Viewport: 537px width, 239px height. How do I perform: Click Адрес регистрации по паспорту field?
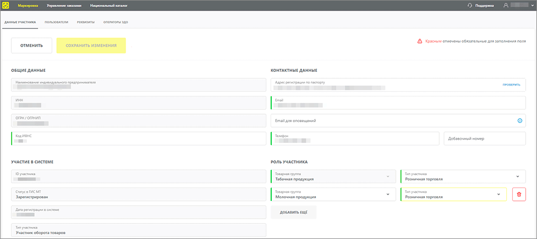398,85
